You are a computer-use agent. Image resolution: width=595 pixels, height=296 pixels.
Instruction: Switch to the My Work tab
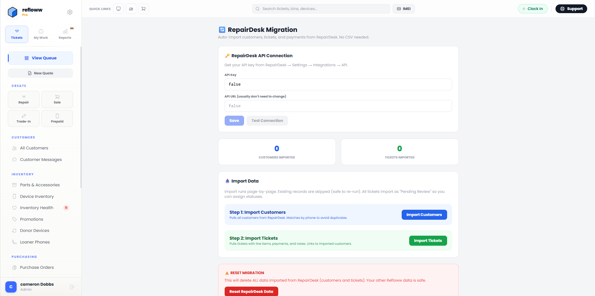(41, 34)
